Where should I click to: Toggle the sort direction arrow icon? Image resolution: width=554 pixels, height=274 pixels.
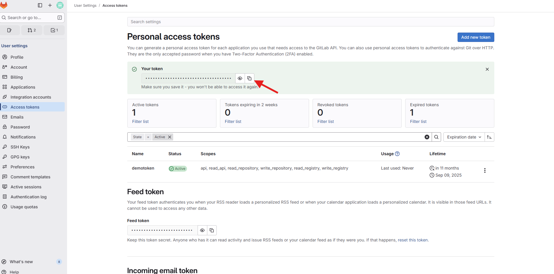(489, 137)
